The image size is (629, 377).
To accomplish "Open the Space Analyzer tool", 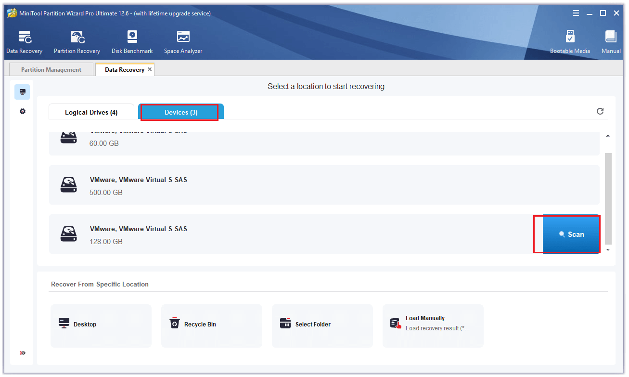I will pos(183,42).
